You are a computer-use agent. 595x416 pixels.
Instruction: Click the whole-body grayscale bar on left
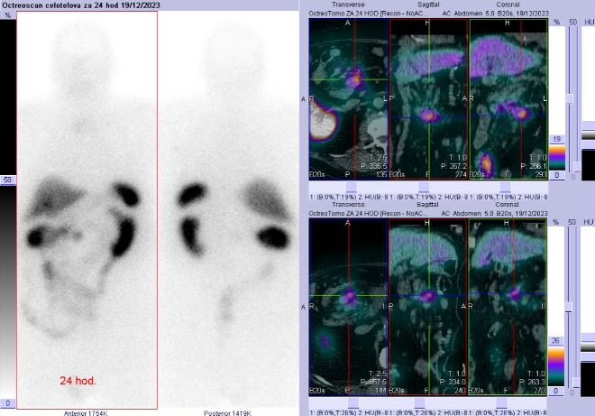tap(7, 291)
